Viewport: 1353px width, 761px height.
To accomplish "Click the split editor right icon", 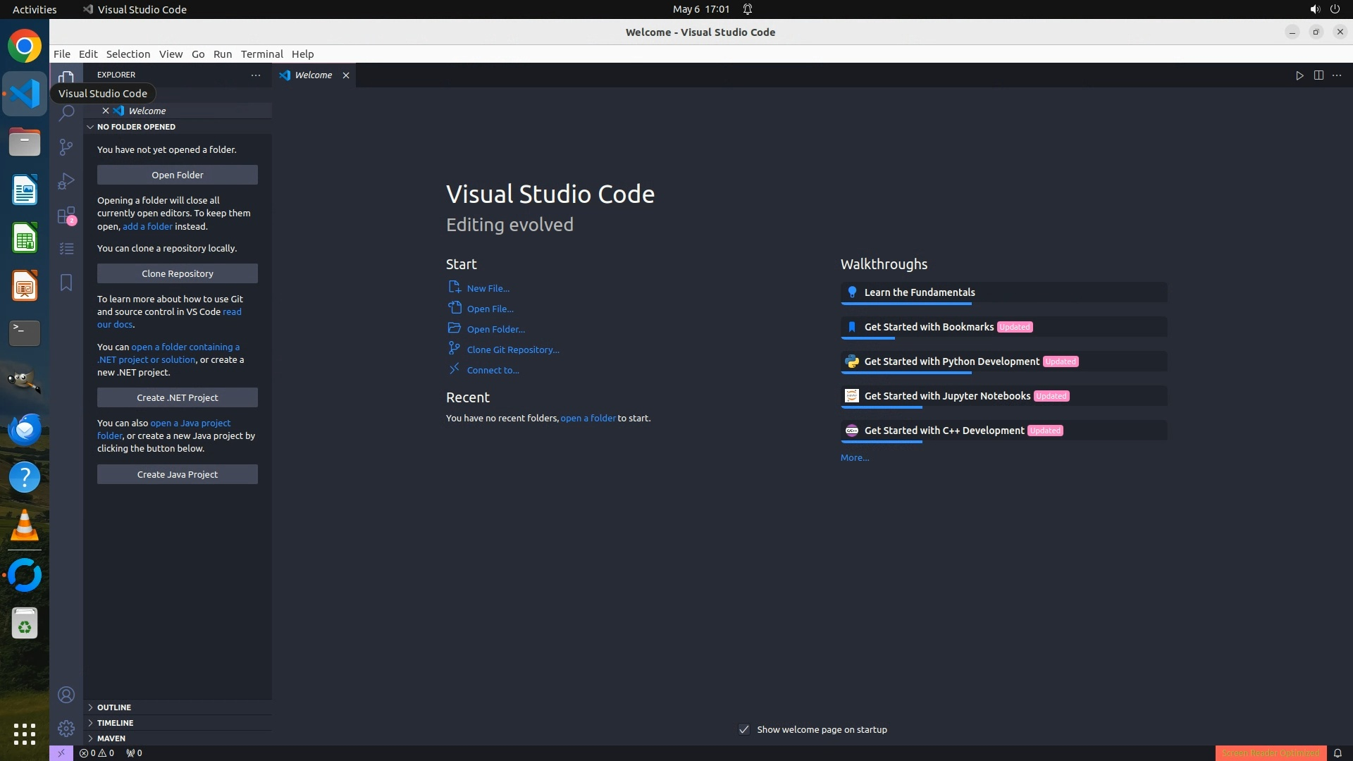I will pos(1318,75).
